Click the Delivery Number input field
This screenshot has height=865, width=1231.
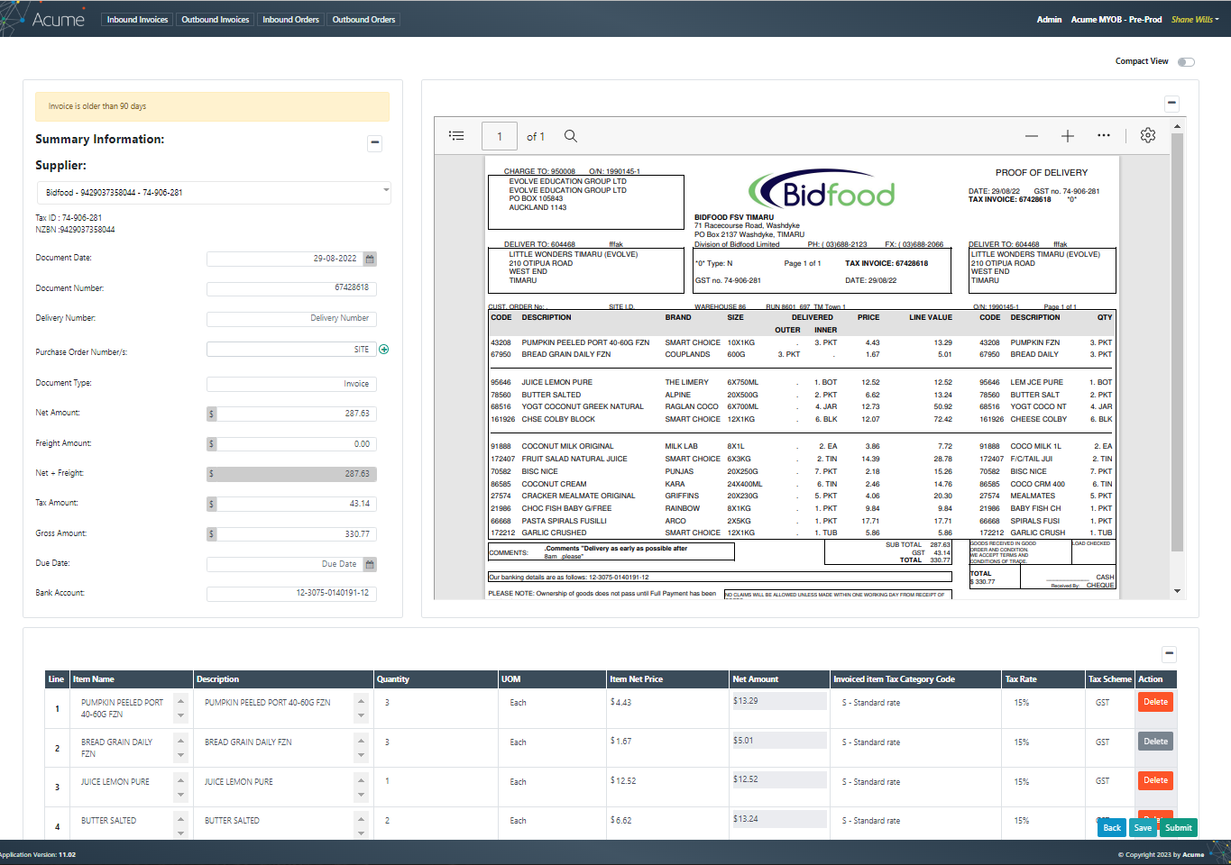[x=290, y=318]
